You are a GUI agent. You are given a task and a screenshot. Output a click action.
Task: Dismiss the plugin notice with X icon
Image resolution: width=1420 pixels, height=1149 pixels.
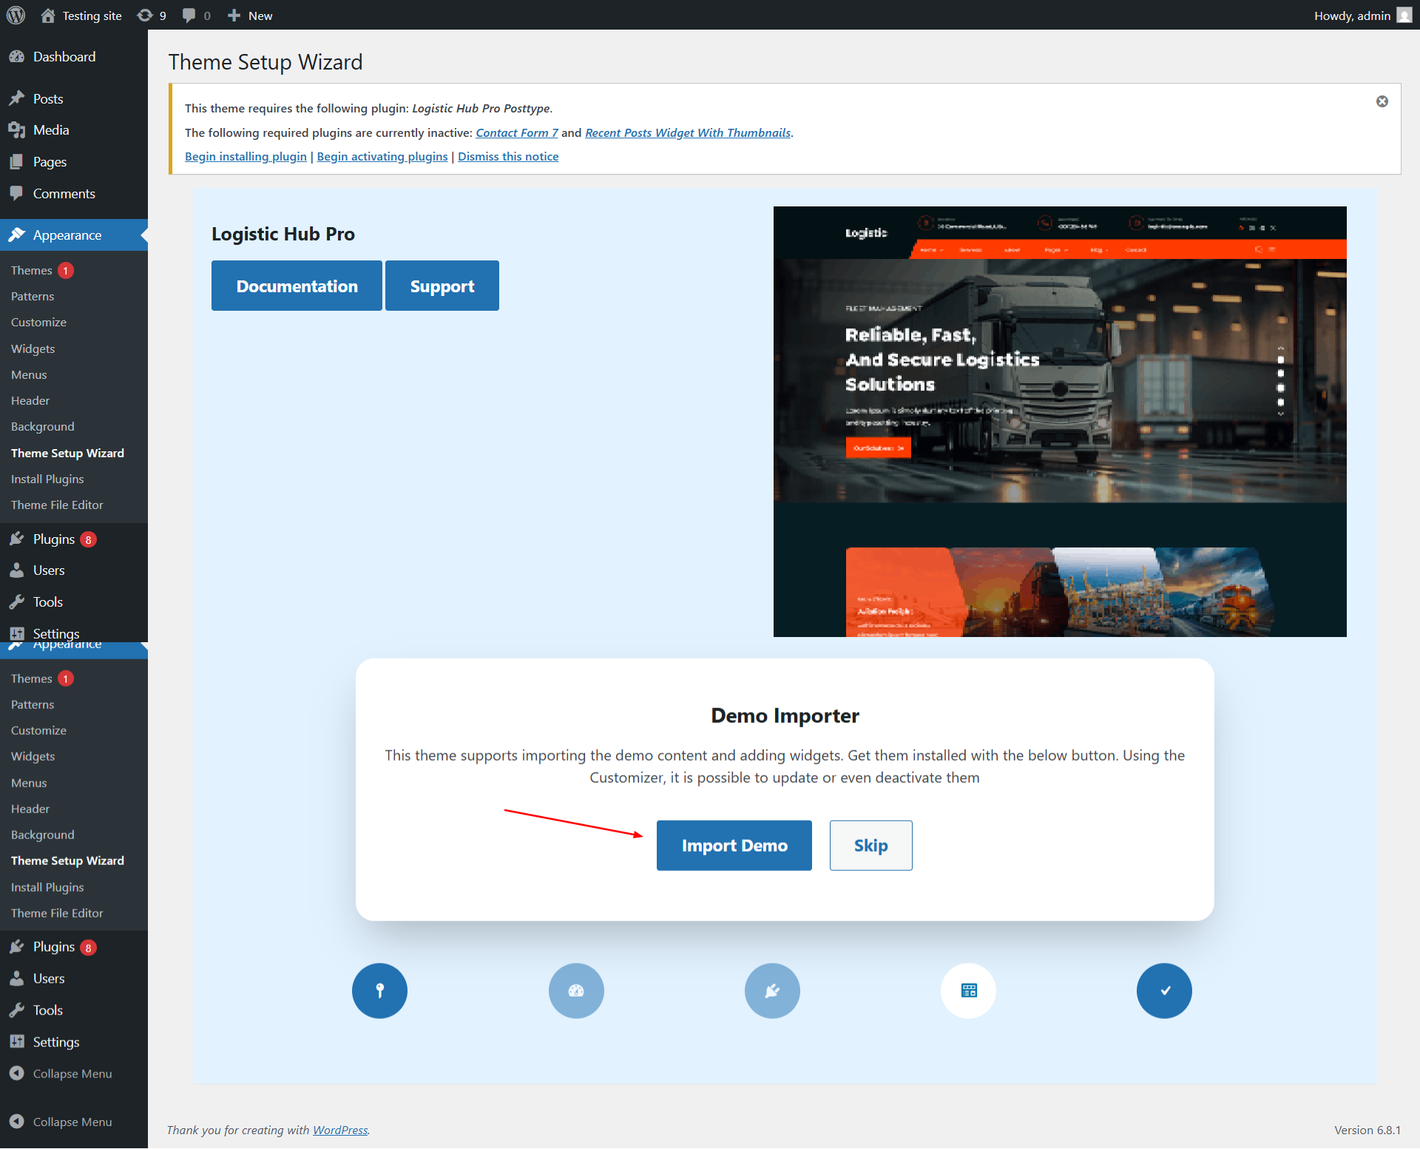coord(1382,101)
